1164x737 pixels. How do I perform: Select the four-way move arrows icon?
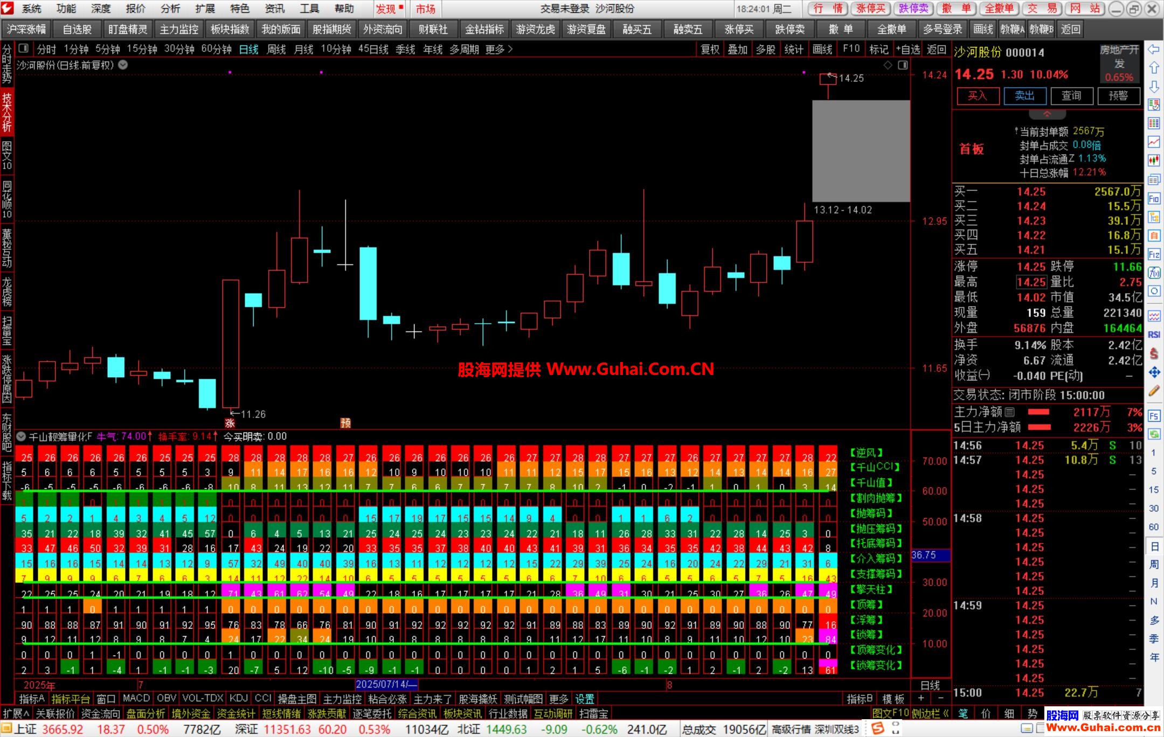(1154, 372)
